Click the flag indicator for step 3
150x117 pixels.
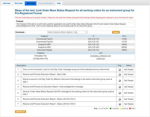click(x=120, y=80)
